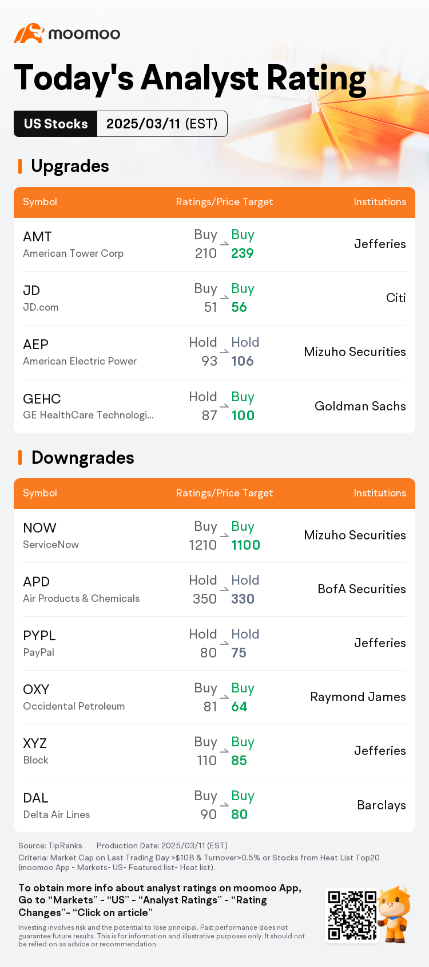Click Raymond James institution name

point(358,697)
